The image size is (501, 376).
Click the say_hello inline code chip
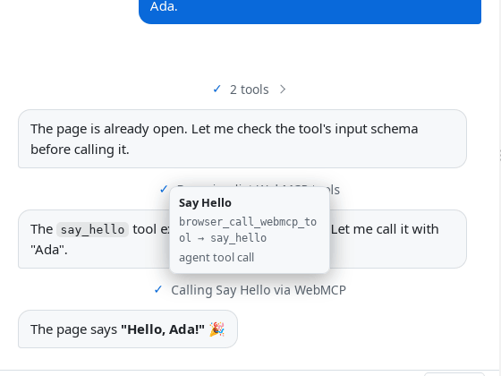93,229
